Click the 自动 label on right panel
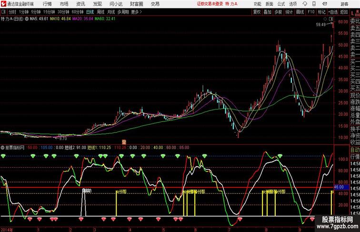 coord(355,150)
